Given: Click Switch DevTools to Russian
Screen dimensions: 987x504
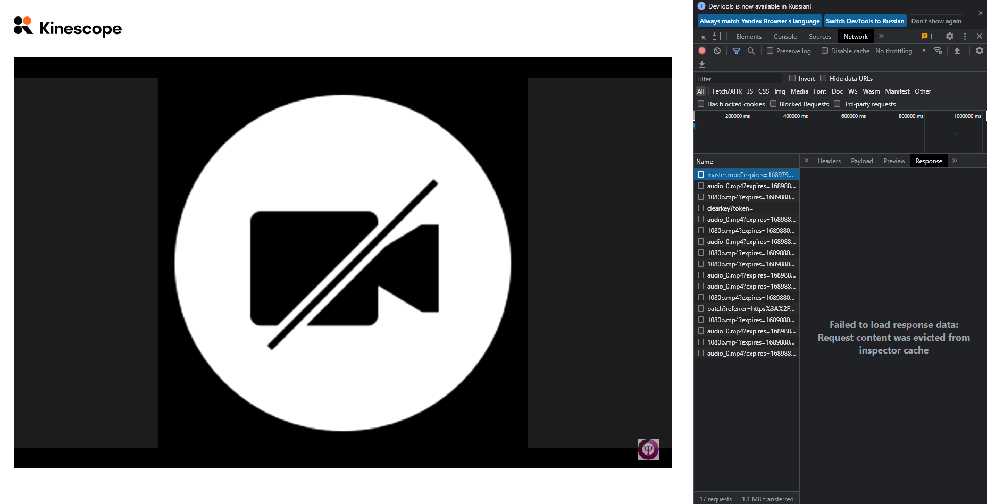Looking at the screenshot, I should (x=865, y=21).
